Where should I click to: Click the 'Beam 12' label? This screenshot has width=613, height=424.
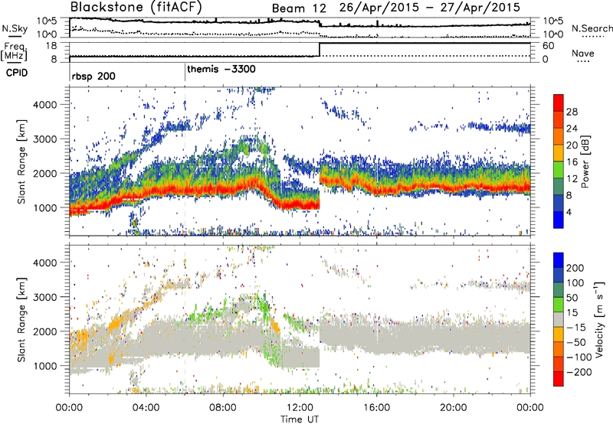click(x=299, y=8)
